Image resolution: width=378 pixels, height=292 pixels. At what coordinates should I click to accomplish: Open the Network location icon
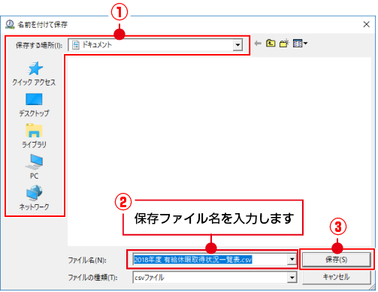[x=34, y=193]
